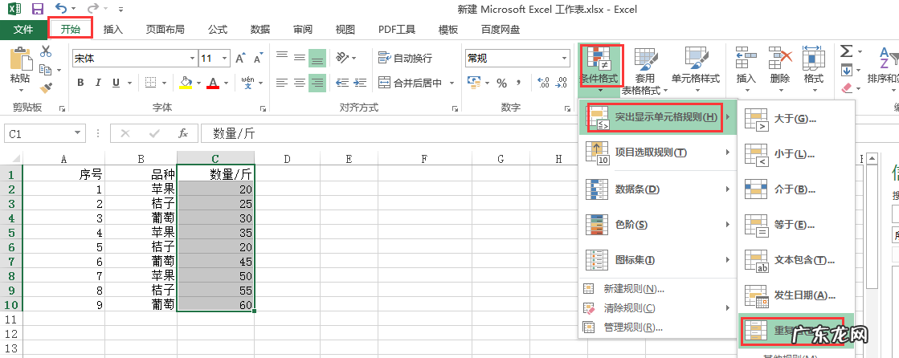
Task: Click the phonetic guide wén icon
Action: (x=247, y=83)
